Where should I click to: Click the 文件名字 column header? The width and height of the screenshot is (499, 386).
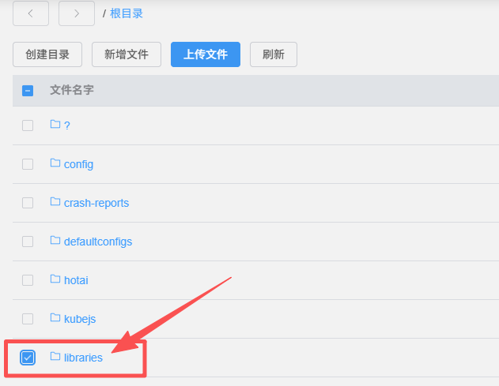pyautogui.click(x=72, y=91)
